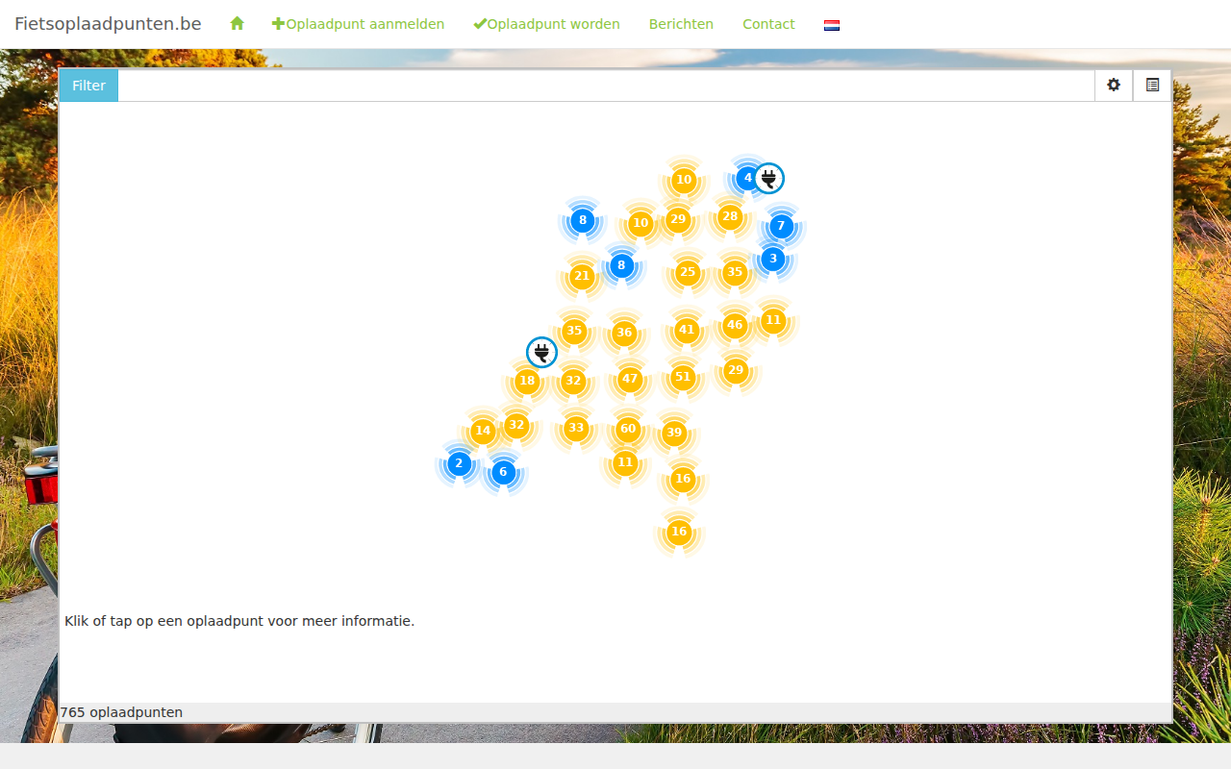Open the settings gear icon
The height and width of the screenshot is (769, 1231).
click(1114, 85)
